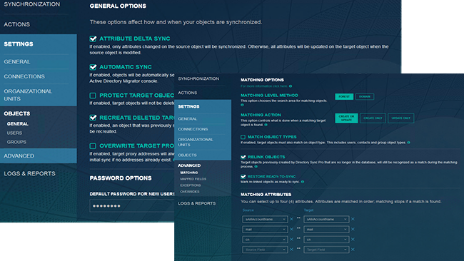Open General settings in the back window sidebar
Viewport: 464px width, 261px height.
click(17, 61)
